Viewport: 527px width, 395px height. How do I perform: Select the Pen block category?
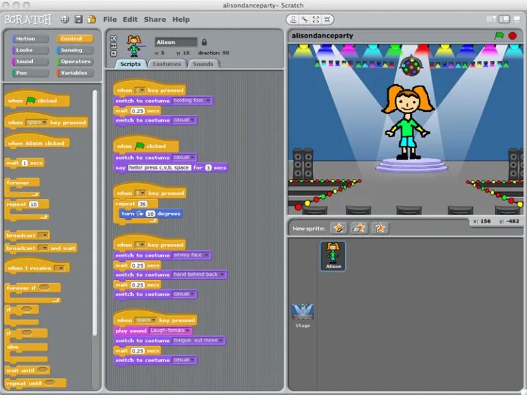coord(30,73)
